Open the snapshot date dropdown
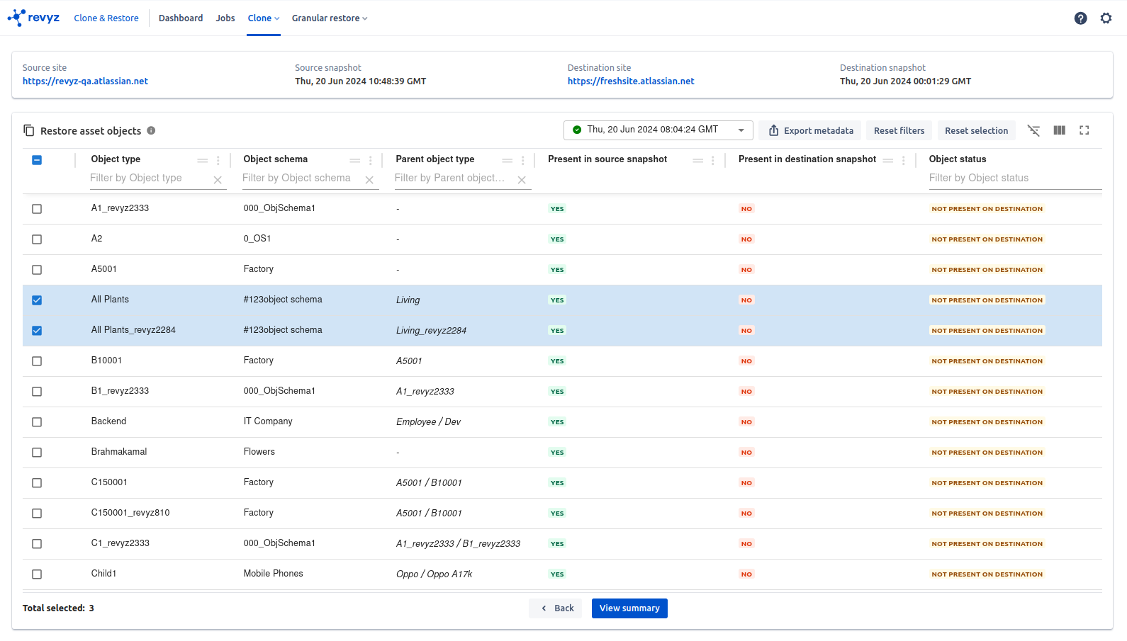This screenshot has width=1127, height=641. pos(658,130)
